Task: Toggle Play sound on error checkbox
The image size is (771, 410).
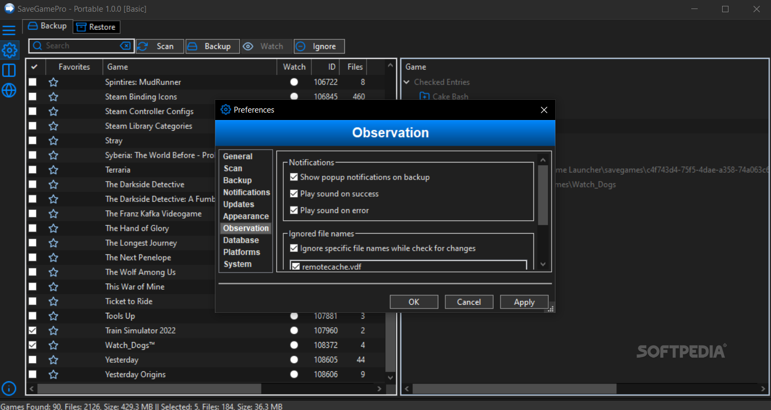Action: [294, 210]
